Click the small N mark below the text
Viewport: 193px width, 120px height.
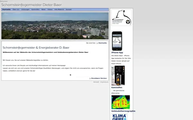pyautogui.click(x=70, y=75)
